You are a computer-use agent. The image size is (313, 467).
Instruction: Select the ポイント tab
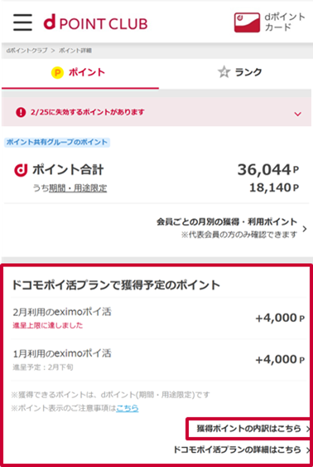click(x=80, y=72)
